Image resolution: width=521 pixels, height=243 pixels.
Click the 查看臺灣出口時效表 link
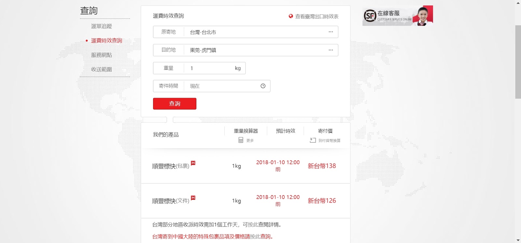(317, 16)
